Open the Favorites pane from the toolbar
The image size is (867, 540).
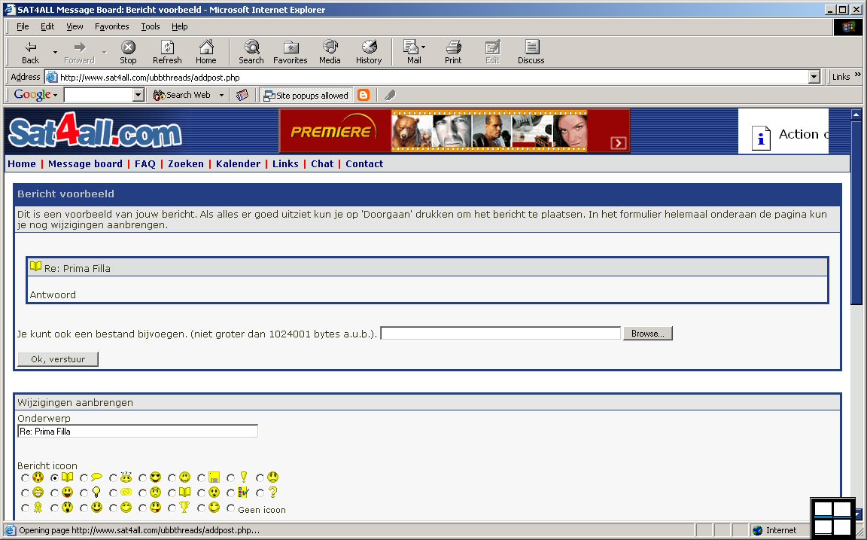(291, 53)
